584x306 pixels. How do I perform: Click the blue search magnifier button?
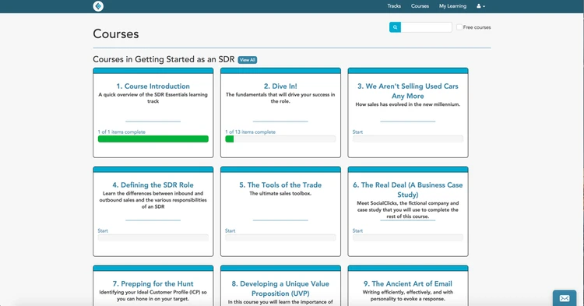(x=395, y=27)
